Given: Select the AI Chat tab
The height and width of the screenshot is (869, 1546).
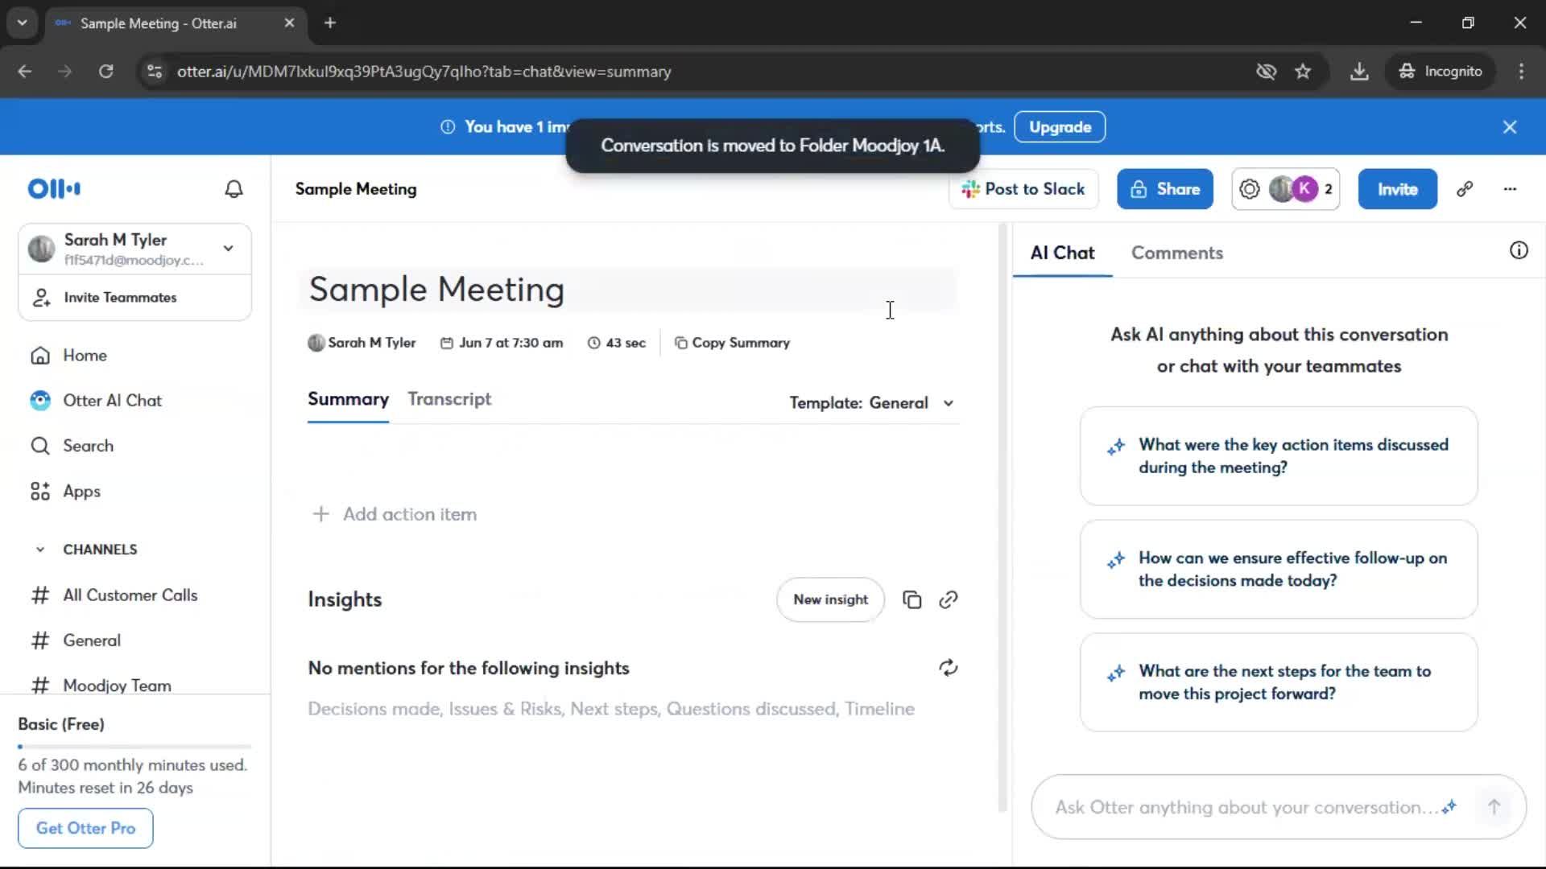Looking at the screenshot, I should pyautogui.click(x=1062, y=253).
